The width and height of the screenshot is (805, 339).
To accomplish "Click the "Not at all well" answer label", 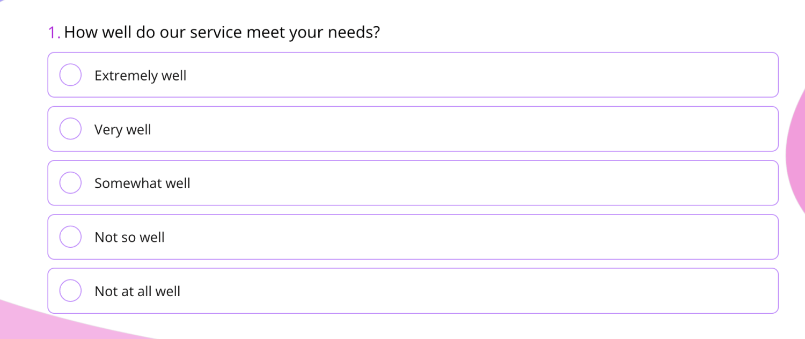I will (137, 291).
